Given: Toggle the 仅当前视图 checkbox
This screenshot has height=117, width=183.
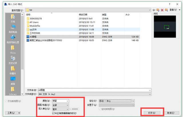Looking at the screenshot, I should click(x=6, y=101).
